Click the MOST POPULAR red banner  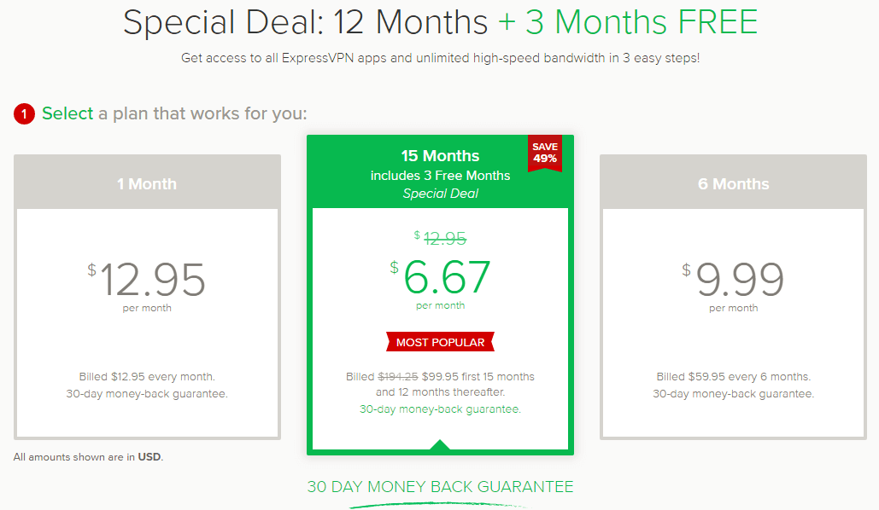[440, 342]
